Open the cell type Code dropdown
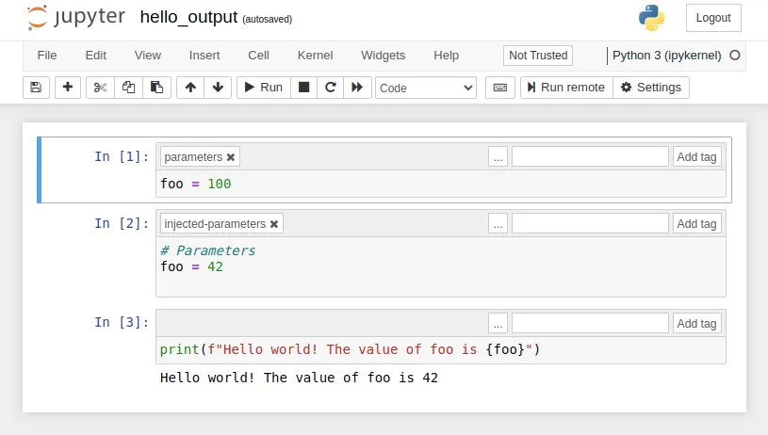This screenshot has height=435, width=768. [x=426, y=89]
